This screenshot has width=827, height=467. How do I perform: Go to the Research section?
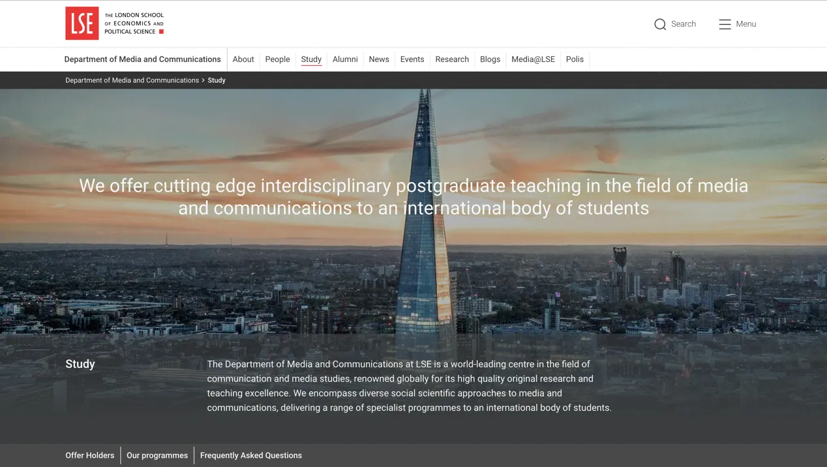452,59
